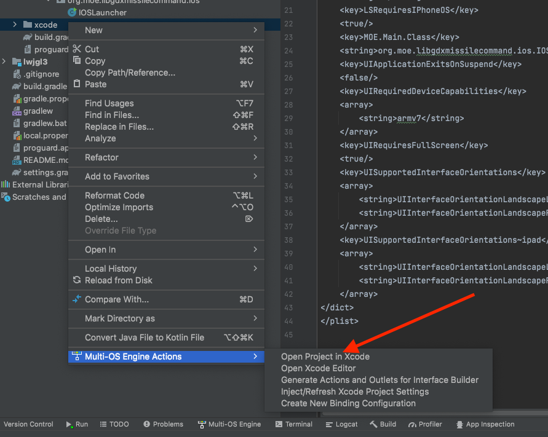Open the Add to Favorites submenu arrow

click(255, 176)
